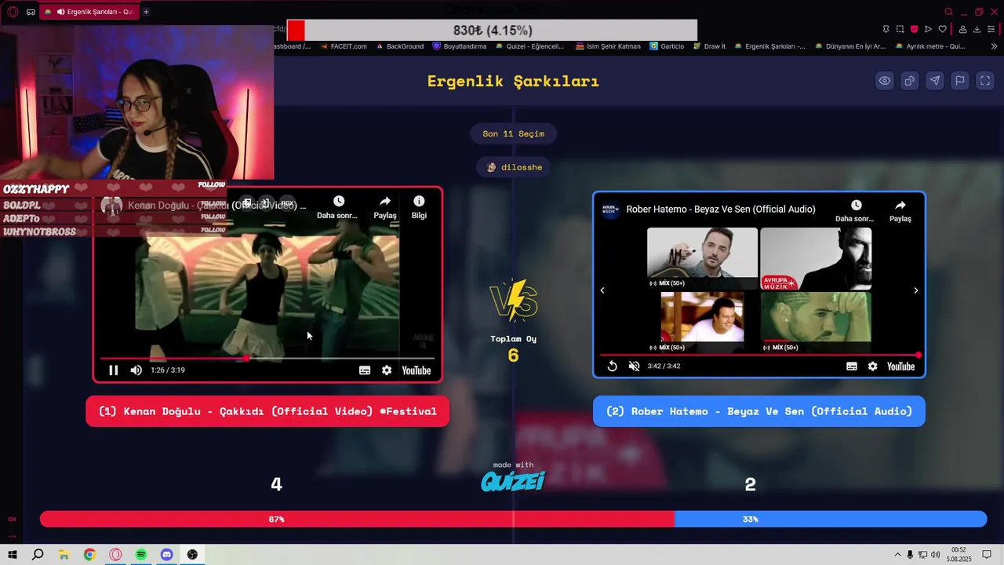1004x565 pixels.
Task: Open Spotify from the taskbar
Action: tap(141, 555)
